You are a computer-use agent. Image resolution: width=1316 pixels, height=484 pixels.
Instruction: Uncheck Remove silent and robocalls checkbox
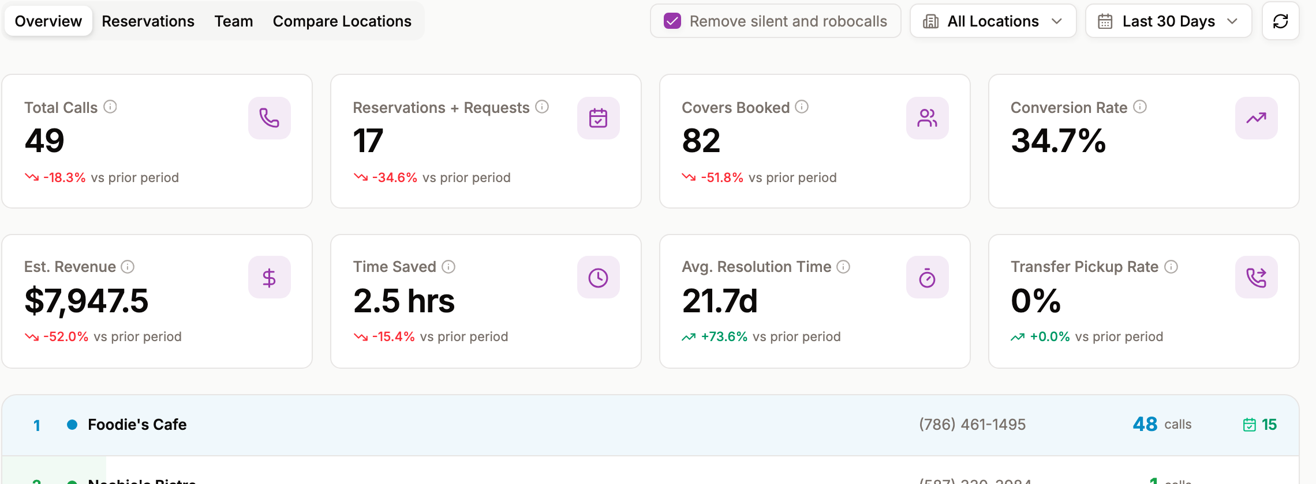point(672,21)
